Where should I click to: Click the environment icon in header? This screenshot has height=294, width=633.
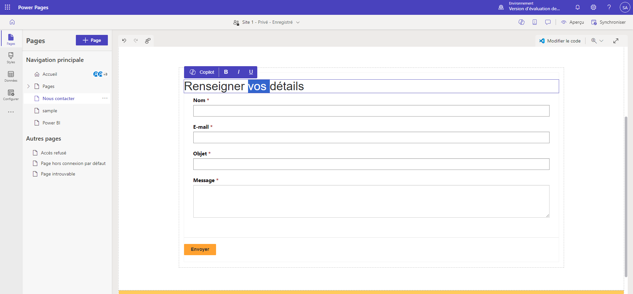coord(501,7)
